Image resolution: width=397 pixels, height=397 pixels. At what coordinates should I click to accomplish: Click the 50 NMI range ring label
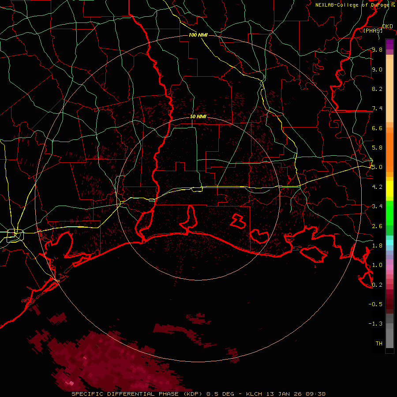point(198,117)
